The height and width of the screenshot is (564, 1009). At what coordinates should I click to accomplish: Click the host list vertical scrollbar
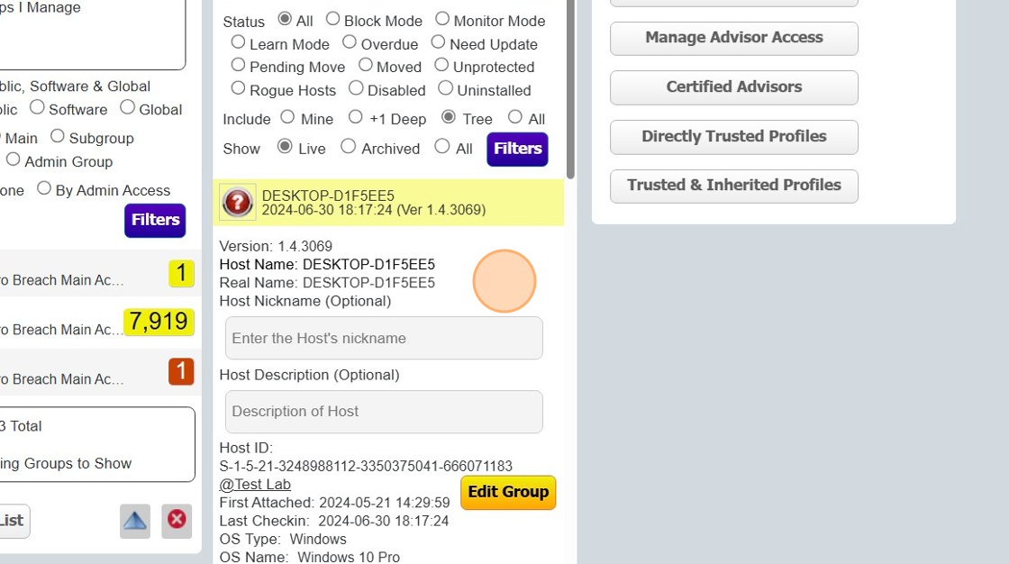[x=570, y=90]
